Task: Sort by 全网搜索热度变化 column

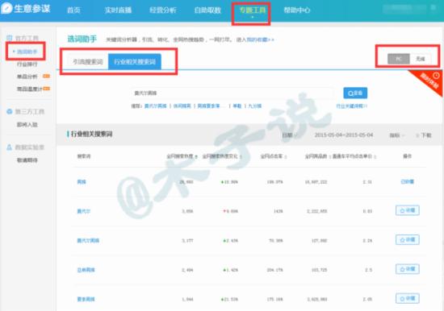Action: tap(222, 156)
